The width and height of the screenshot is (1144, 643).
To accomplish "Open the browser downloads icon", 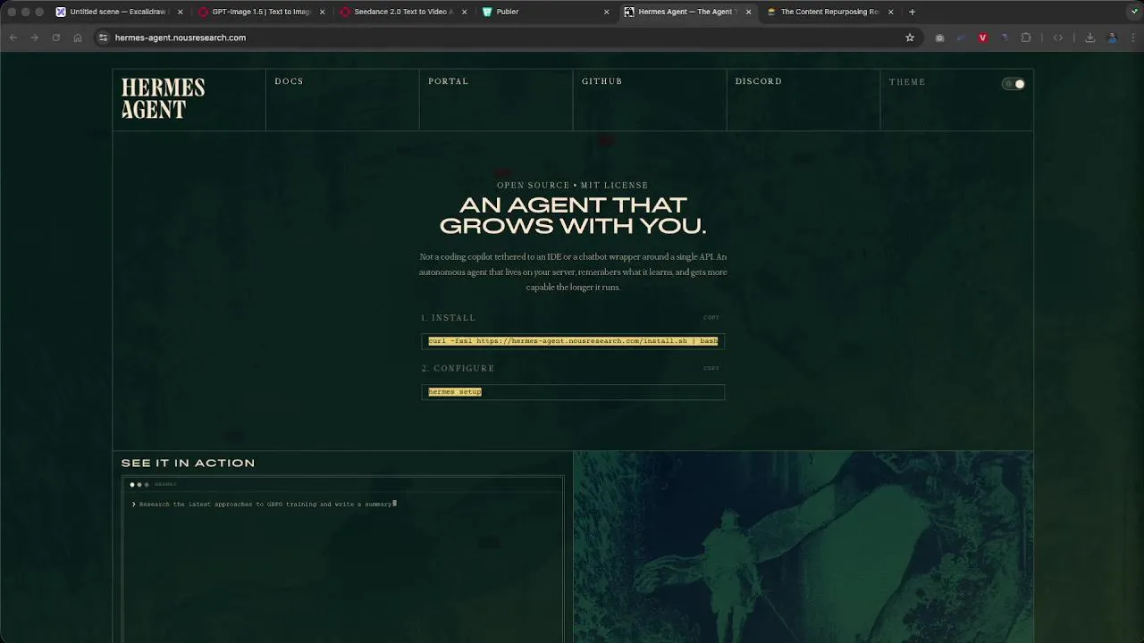I will coord(1090,38).
